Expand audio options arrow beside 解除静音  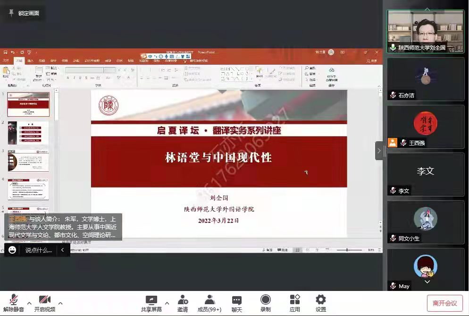click(29, 303)
